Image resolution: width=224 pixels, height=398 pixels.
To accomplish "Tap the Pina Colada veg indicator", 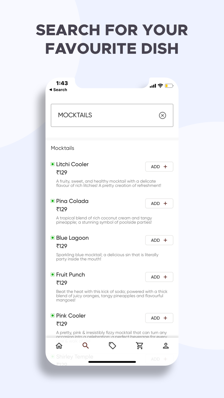I will (53, 201).
